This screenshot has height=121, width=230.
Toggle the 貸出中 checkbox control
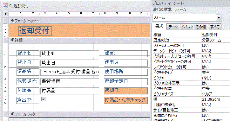click(x=43, y=99)
